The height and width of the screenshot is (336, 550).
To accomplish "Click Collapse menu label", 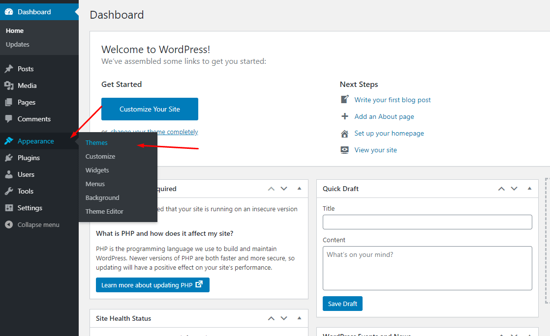I will pyautogui.click(x=38, y=224).
